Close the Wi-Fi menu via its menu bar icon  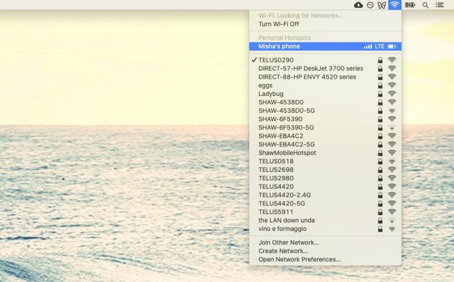point(394,5)
